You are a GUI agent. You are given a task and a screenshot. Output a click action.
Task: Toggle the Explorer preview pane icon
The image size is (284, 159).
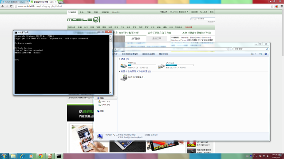pyautogui.click(x=260, y=54)
